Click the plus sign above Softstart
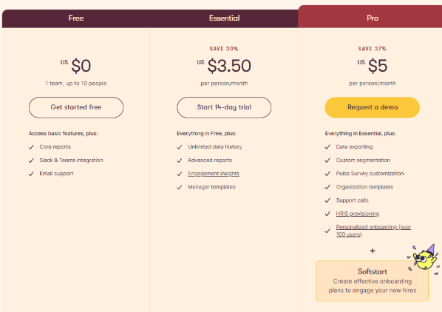This screenshot has height=312, width=442. (x=373, y=251)
